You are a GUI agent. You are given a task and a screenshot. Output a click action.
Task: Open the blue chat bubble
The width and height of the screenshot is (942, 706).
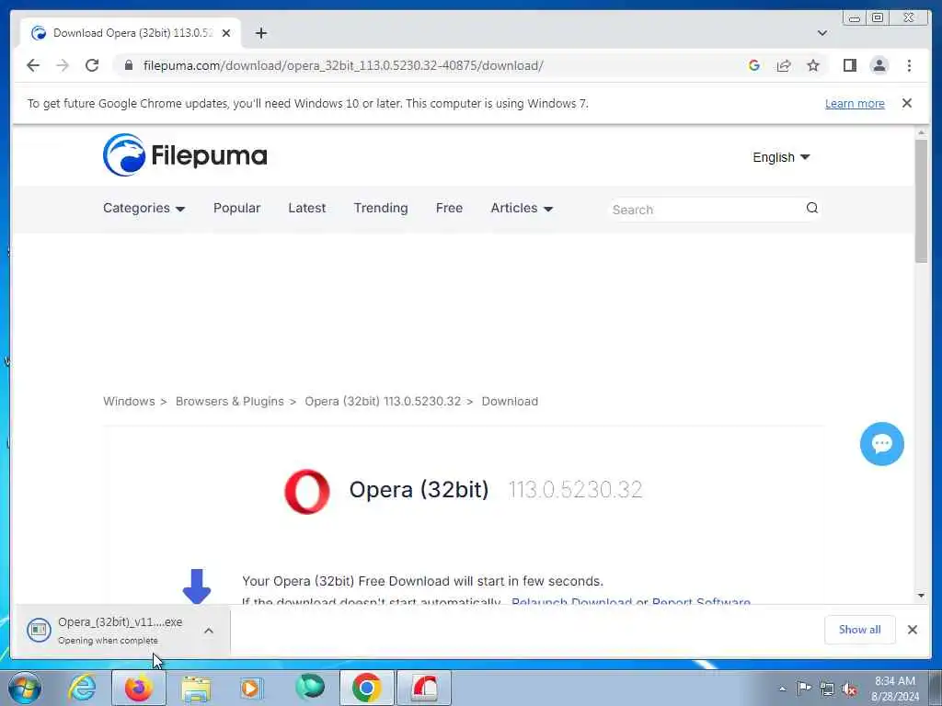pyautogui.click(x=881, y=444)
